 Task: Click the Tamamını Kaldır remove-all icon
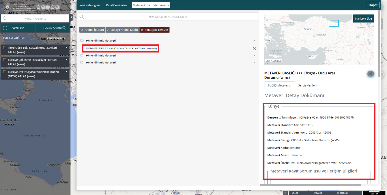[65, 38]
